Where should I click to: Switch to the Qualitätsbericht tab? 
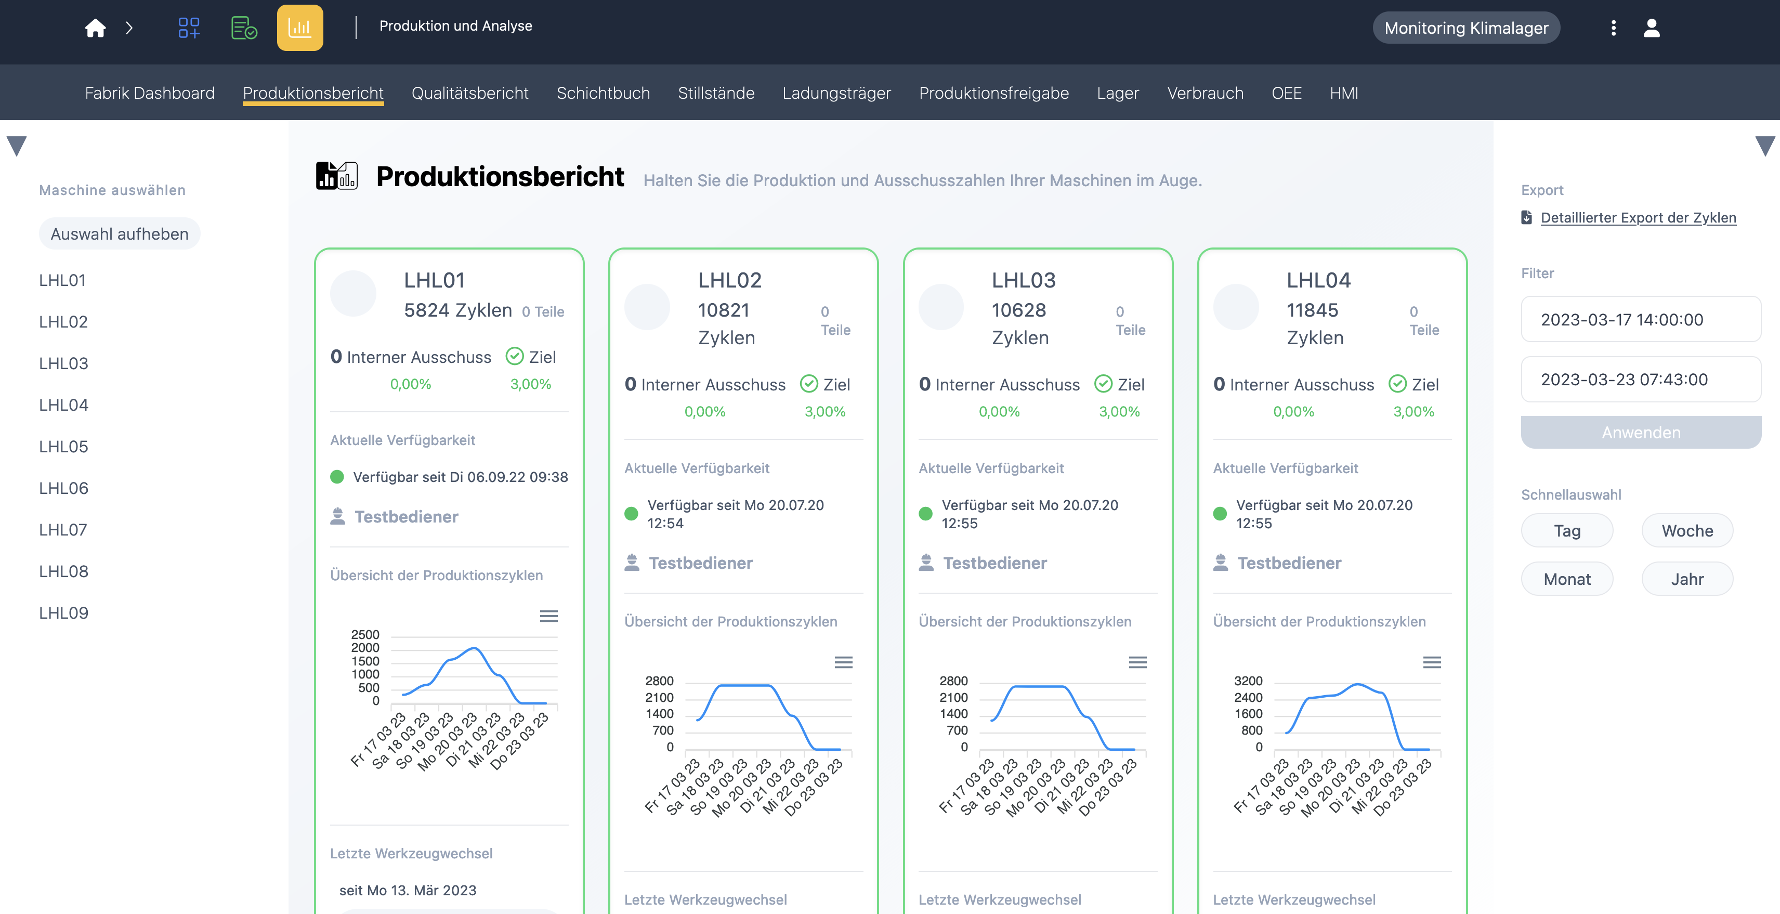point(470,93)
